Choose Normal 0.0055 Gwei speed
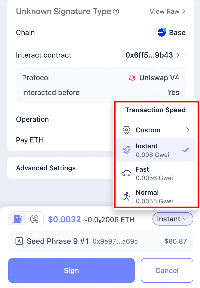This screenshot has height=288, width=200. (154, 197)
